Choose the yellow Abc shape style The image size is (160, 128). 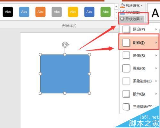point(73,12)
